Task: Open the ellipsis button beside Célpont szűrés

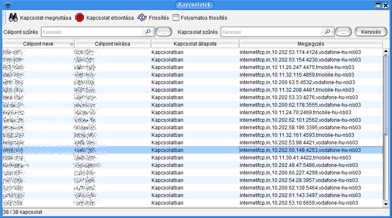Action: 164,32
